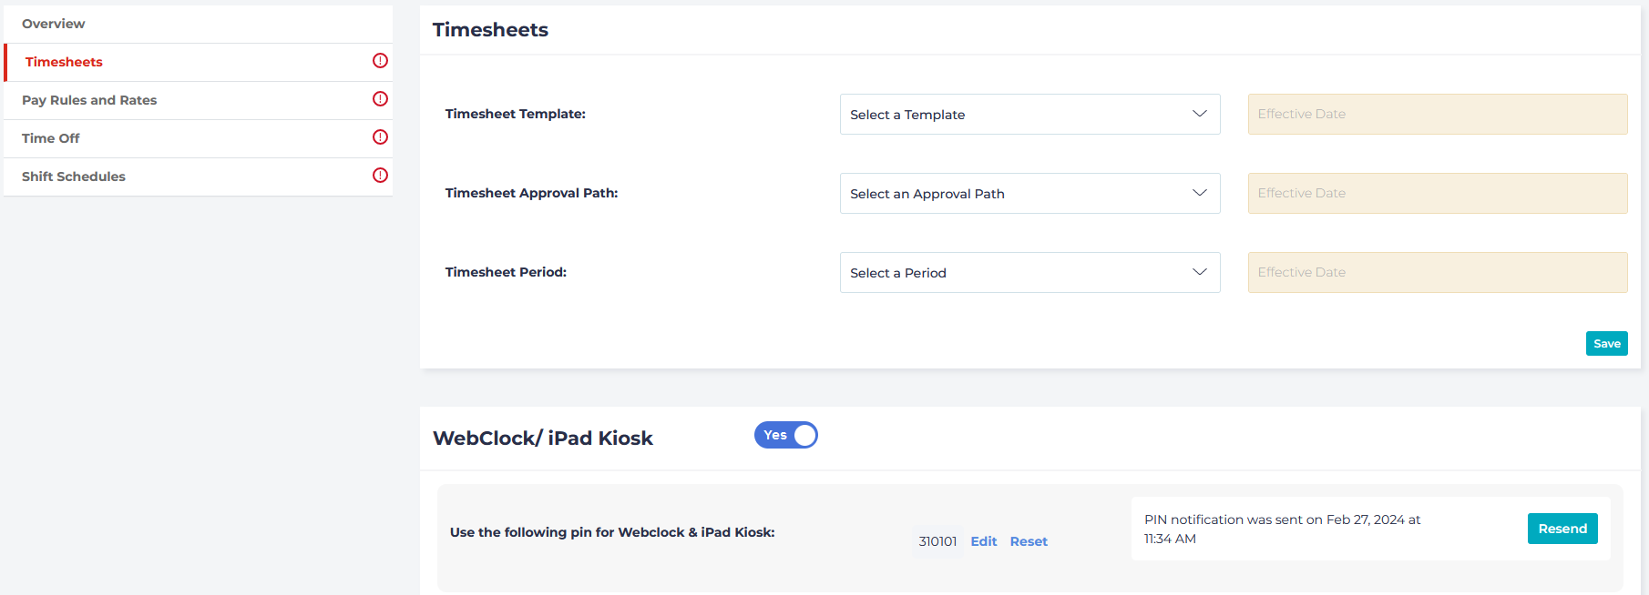Expand the Select an Approval Path dropdown
This screenshot has height=595, width=1649.
tap(1029, 194)
